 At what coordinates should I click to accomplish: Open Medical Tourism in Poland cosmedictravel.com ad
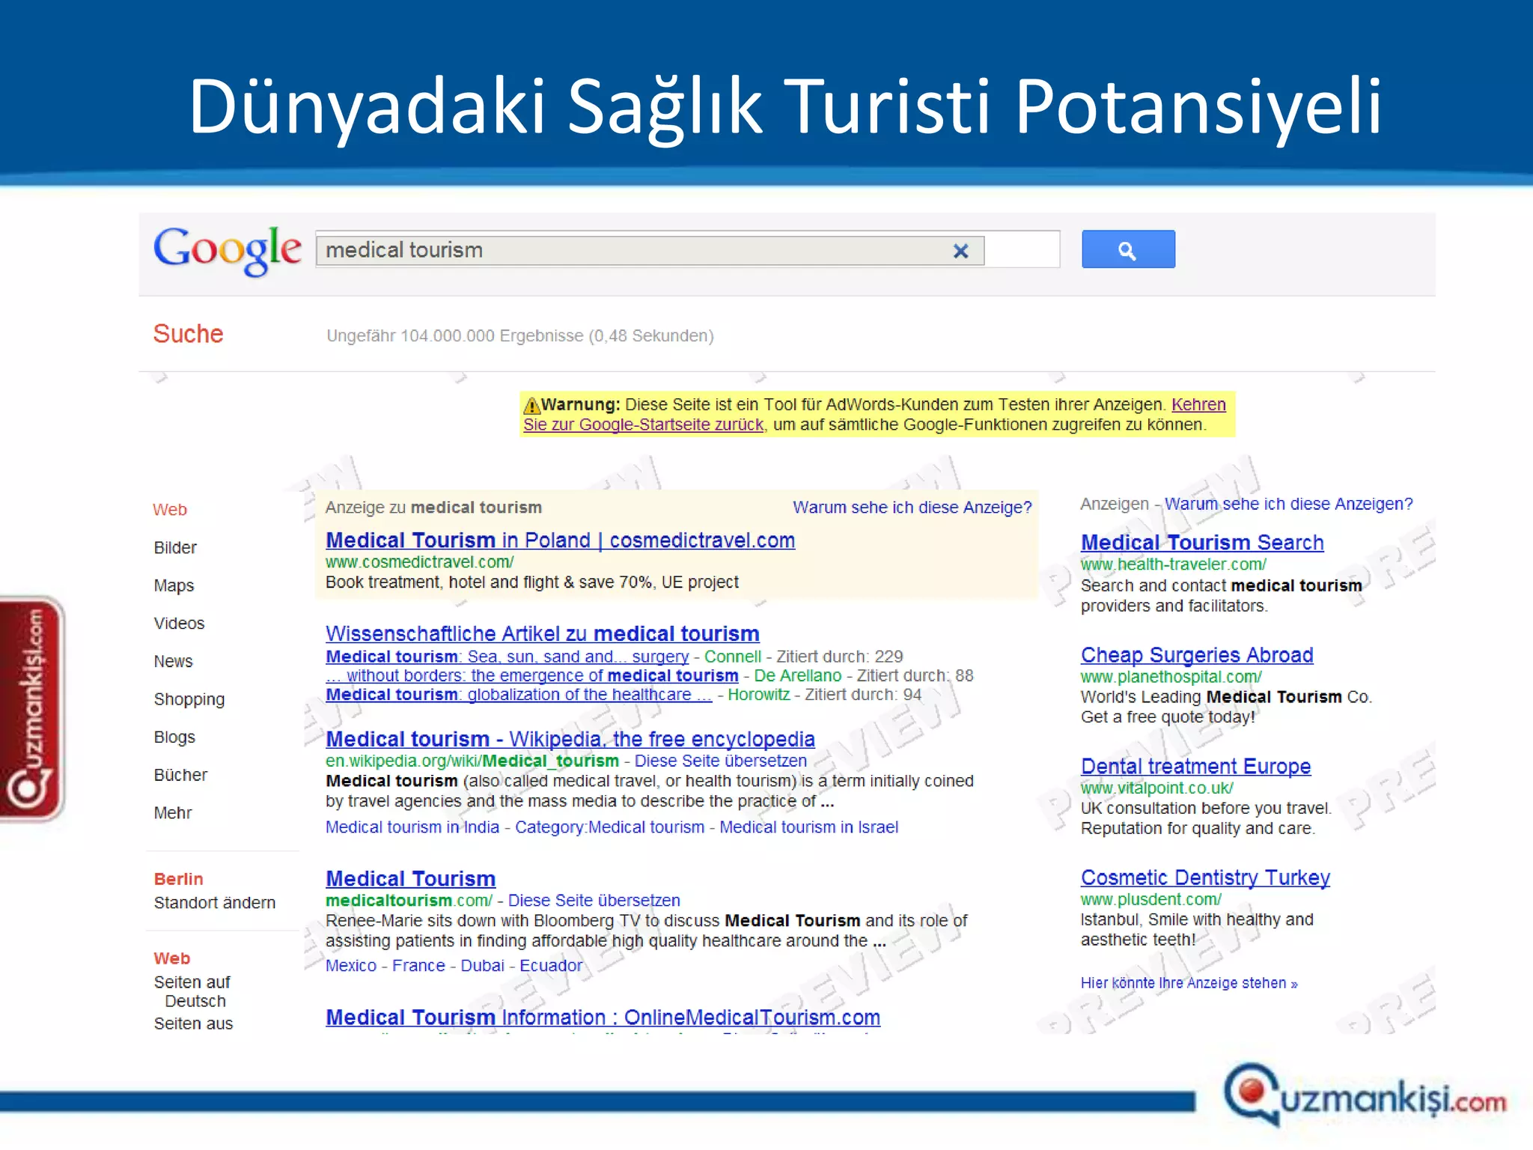561,541
